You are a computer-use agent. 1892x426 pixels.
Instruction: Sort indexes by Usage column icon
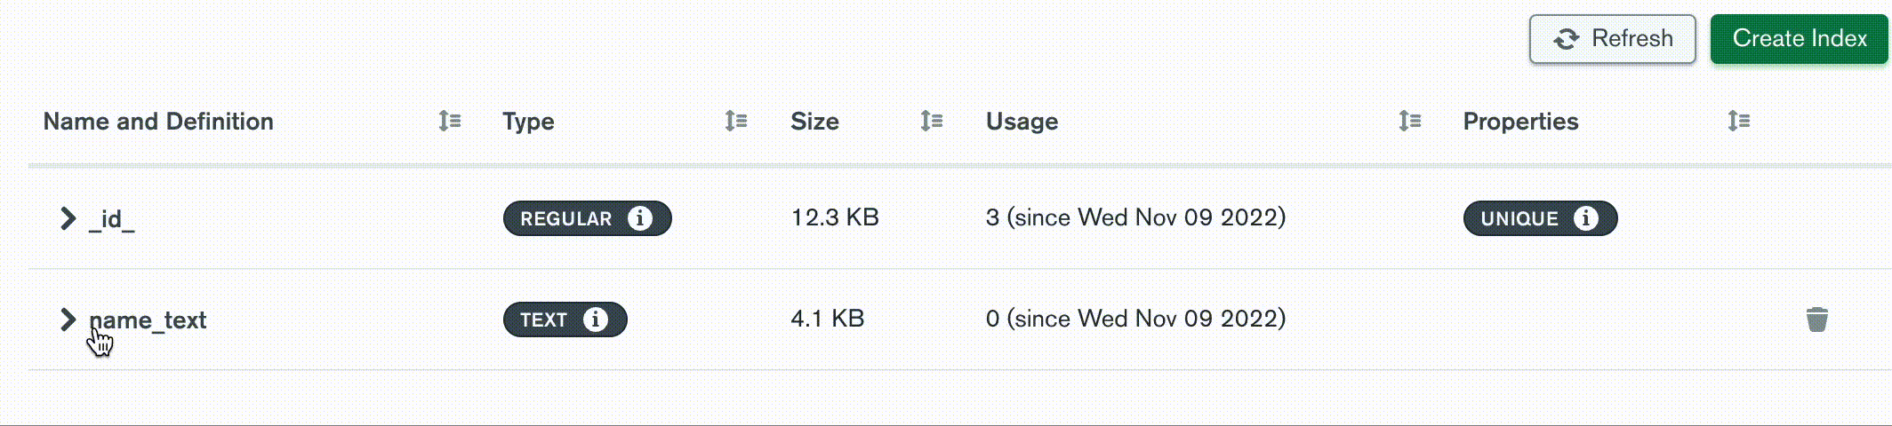(x=1409, y=121)
